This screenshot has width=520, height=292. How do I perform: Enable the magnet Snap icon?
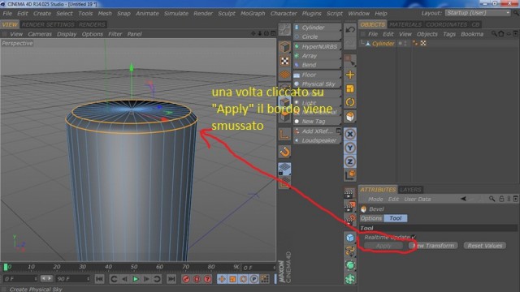(284, 152)
